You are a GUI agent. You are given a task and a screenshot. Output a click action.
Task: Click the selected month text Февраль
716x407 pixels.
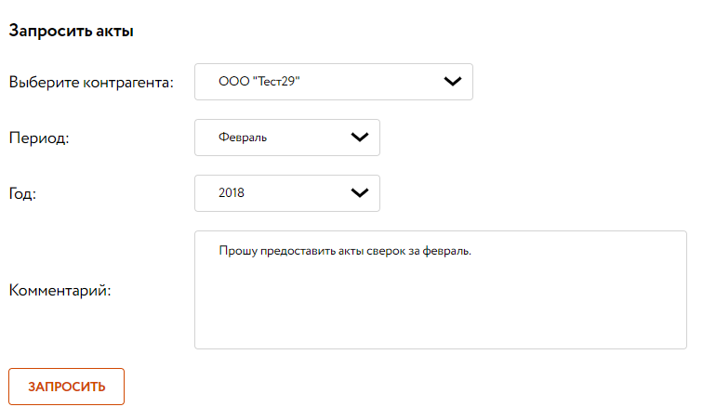[243, 138]
